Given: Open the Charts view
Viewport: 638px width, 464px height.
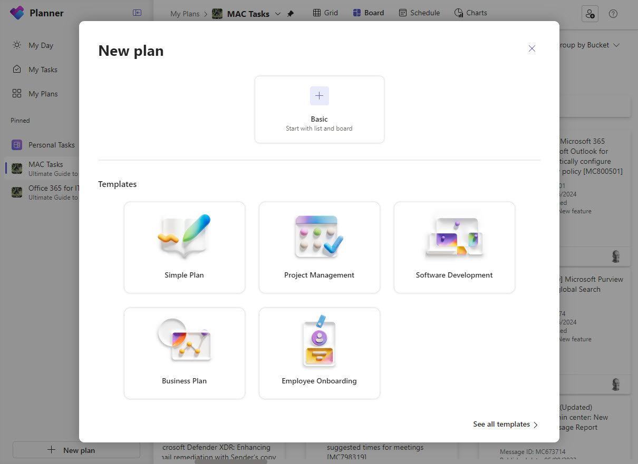Looking at the screenshot, I should tap(470, 12).
